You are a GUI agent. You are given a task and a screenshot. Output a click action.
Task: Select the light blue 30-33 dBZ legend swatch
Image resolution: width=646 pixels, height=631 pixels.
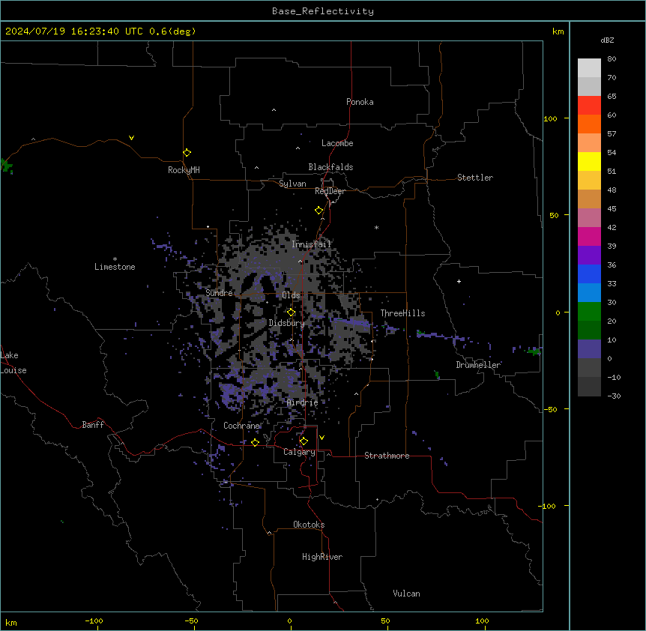[x=589, y=292]
